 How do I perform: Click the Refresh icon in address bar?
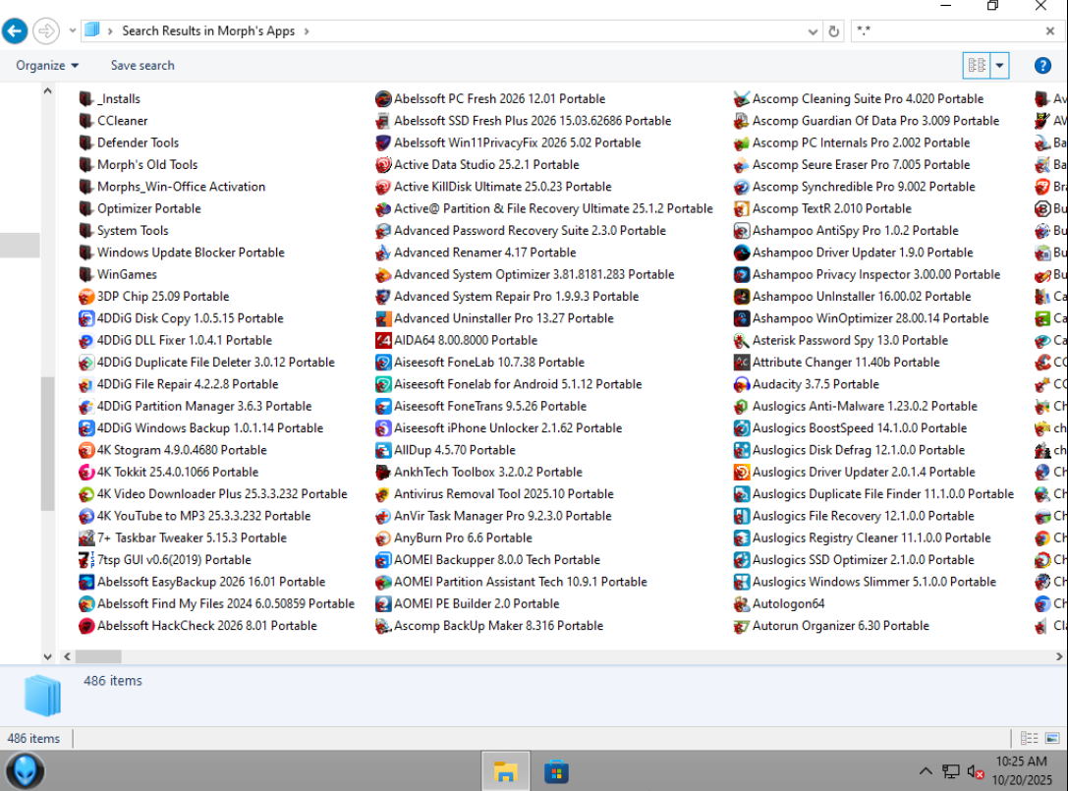pyautogui.click(x=833, y=31)
